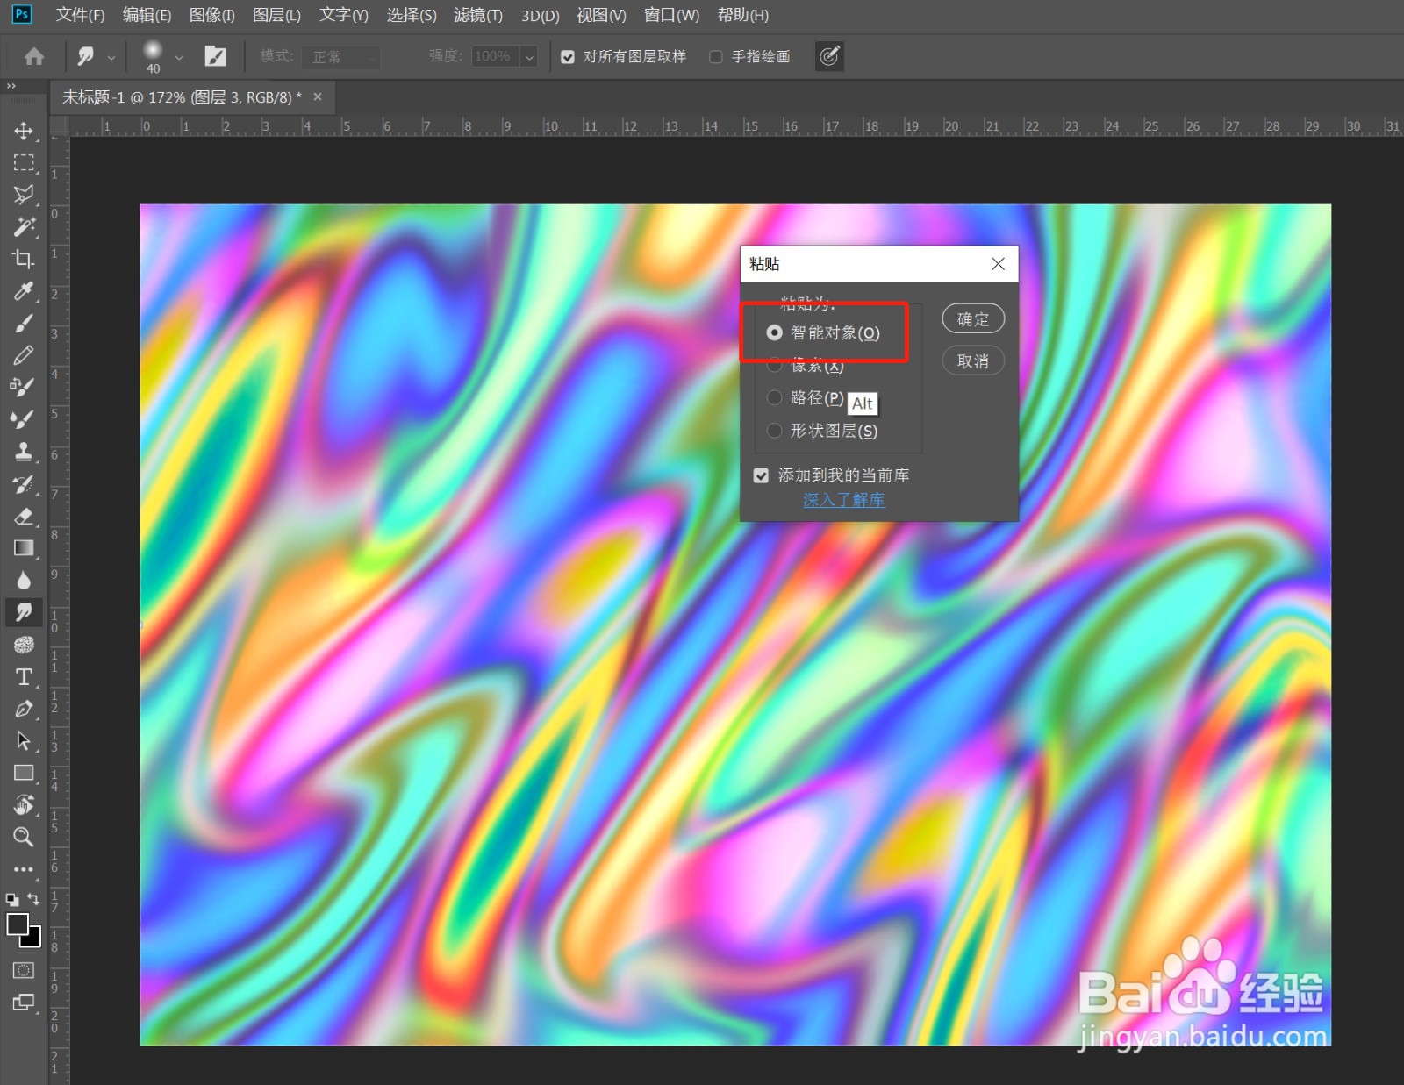Change the screen mode icon

(x=24, y=1003)
